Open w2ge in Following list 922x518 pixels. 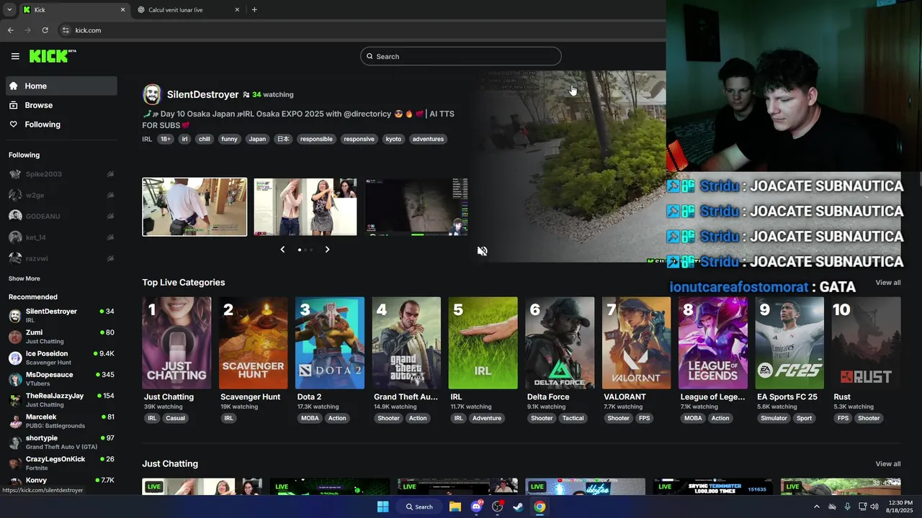61,195
